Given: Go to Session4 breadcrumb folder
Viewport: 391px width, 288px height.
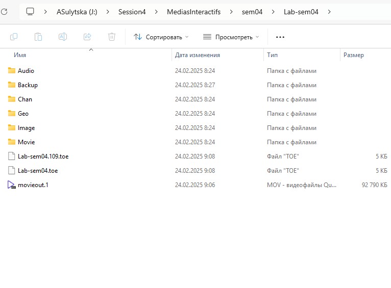Looking at the screenshot, I should [132, 11].
